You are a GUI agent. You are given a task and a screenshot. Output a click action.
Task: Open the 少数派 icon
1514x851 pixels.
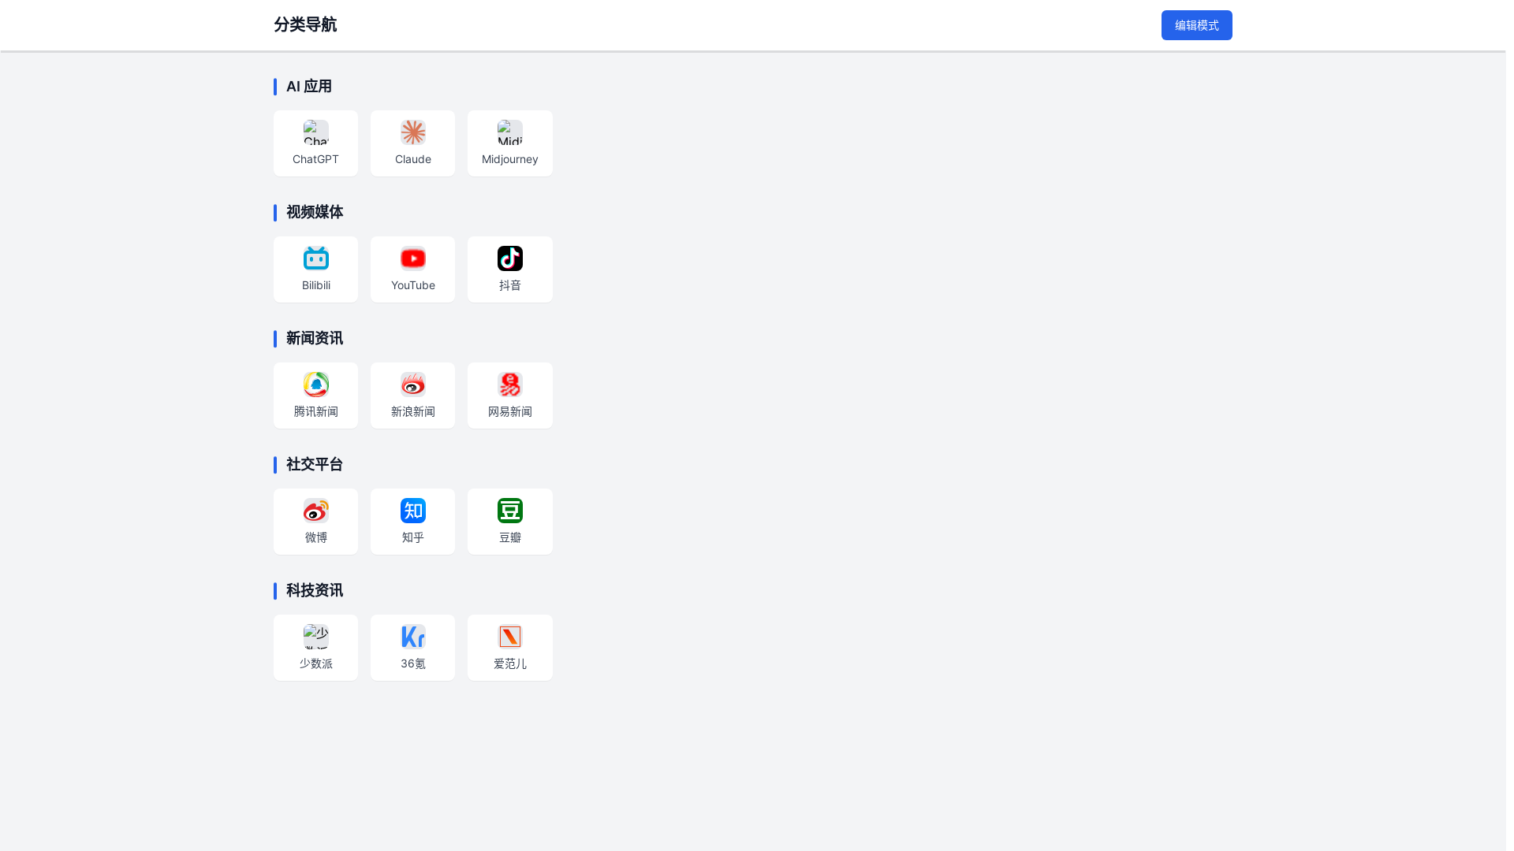click(x=315, y=637)
